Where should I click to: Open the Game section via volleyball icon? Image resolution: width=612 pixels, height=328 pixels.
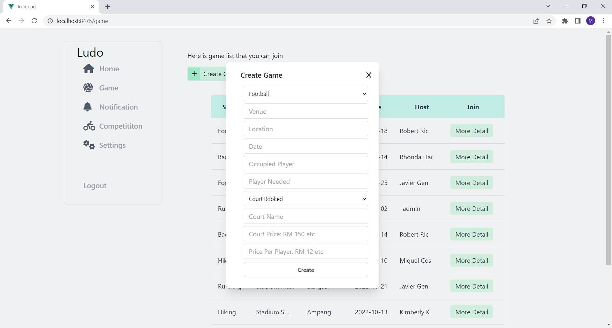pos(89,88)
